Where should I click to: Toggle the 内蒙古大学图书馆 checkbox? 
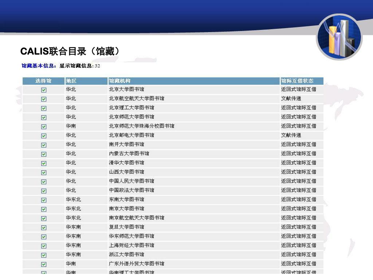click(44, 154)
